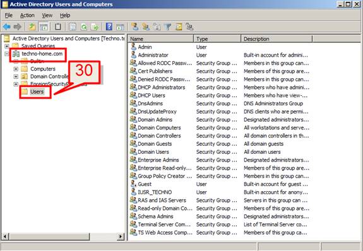Expand the Computers container

pyautogui.click(x=16, y=69)
